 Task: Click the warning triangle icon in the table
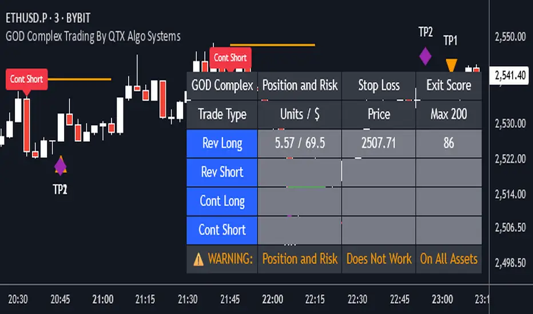click(x=198, y=259)
